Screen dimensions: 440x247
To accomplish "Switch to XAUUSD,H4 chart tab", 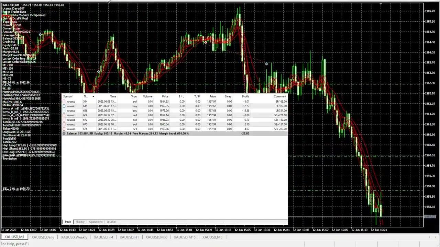I will click(103, 237).
